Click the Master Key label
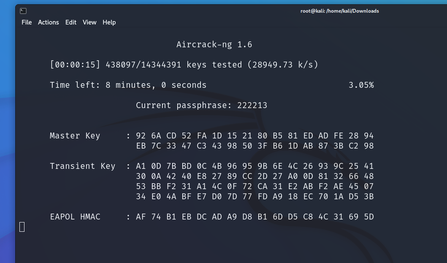447x263 pixels. [x=74, y=136]
